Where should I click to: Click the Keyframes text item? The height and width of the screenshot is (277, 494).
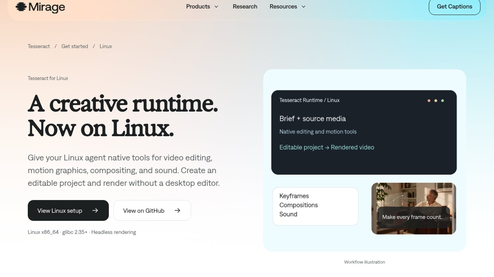294,196
